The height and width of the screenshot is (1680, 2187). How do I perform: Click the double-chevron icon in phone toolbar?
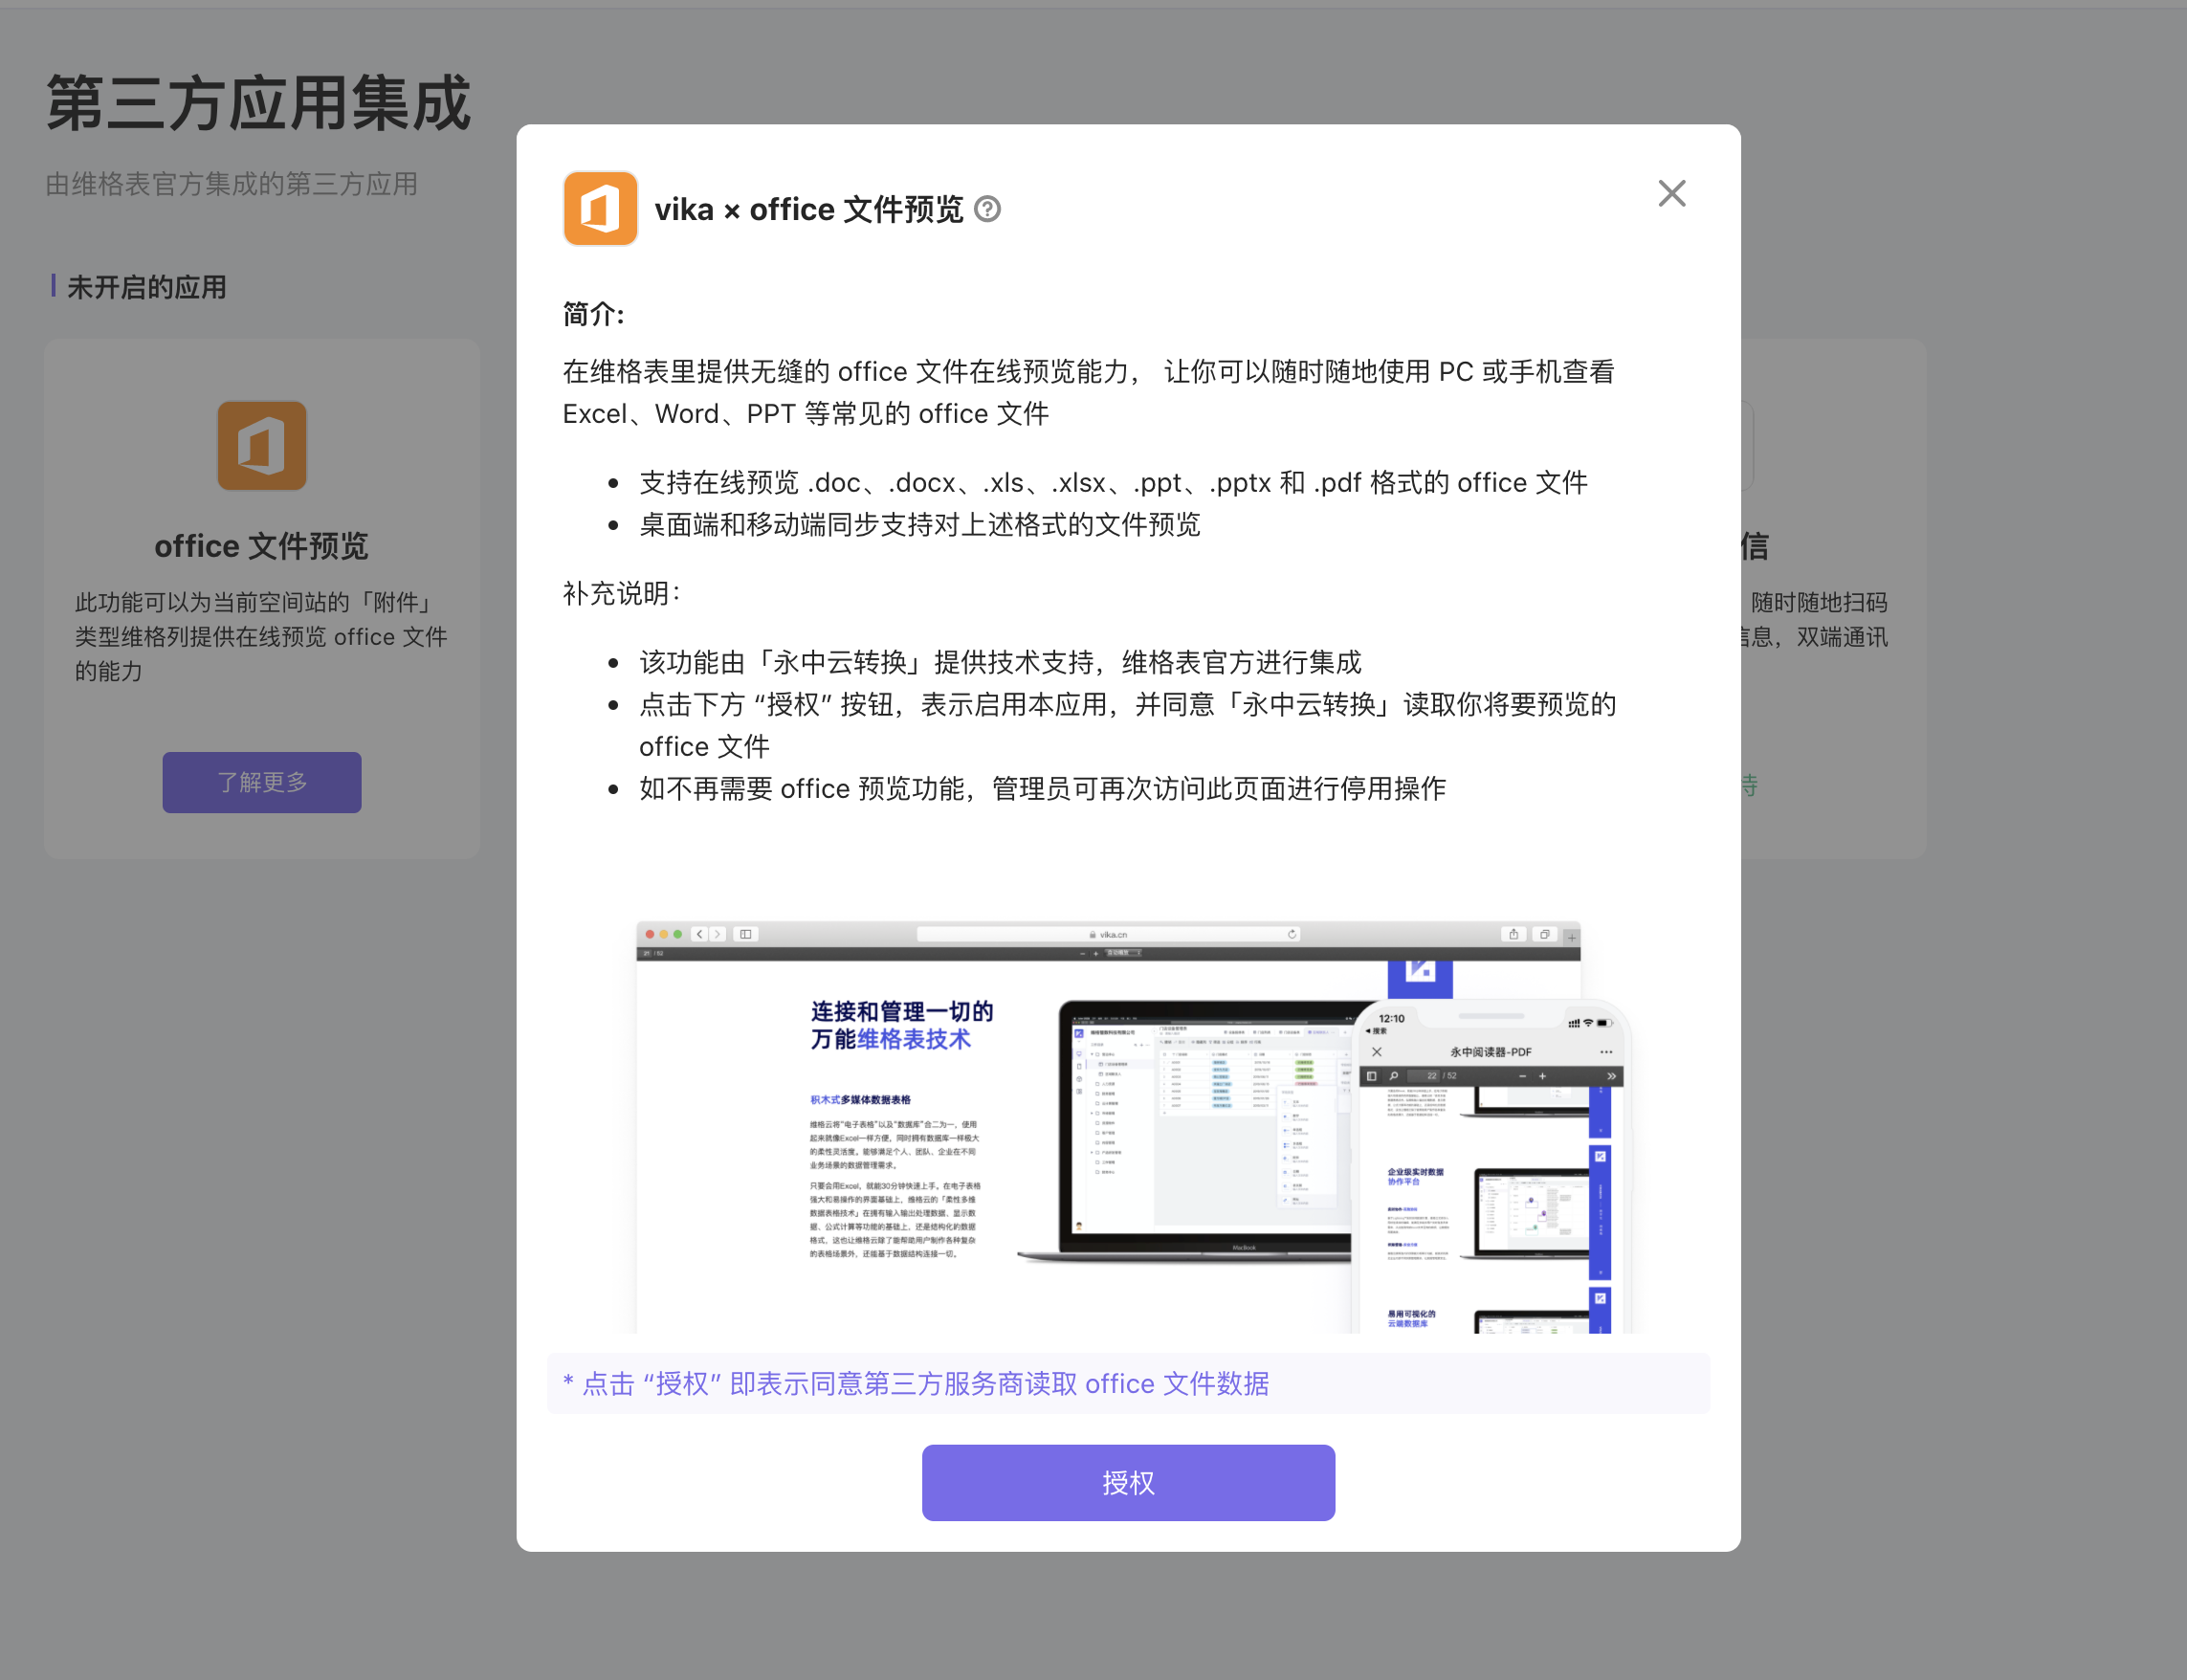[1611, 1076]
